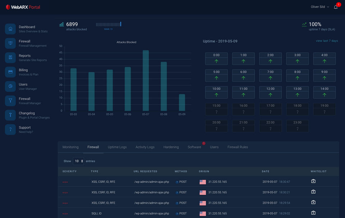
Task: Click the 14:00 uptime status tile
Action: [324, 92]
